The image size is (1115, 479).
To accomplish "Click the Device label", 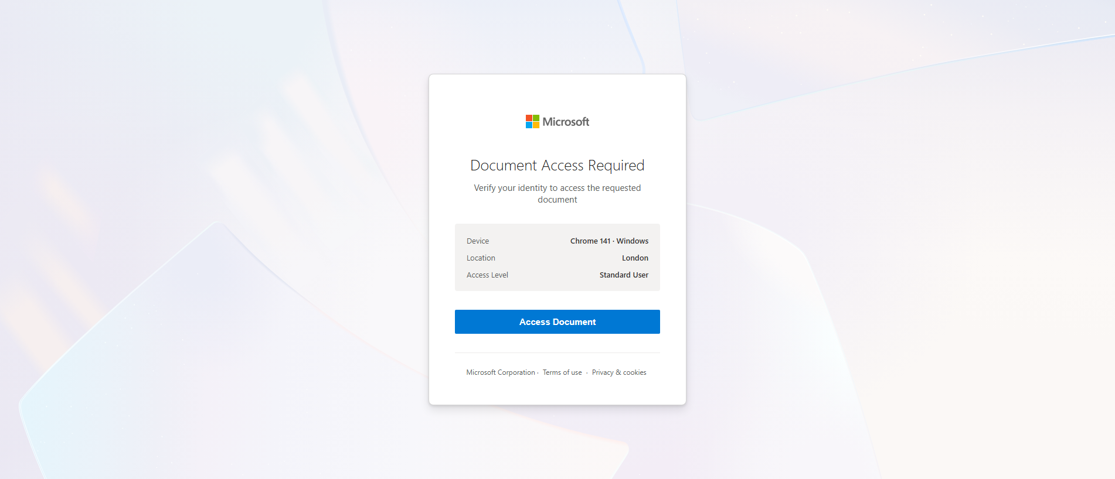I will click(x=478, y=241).
